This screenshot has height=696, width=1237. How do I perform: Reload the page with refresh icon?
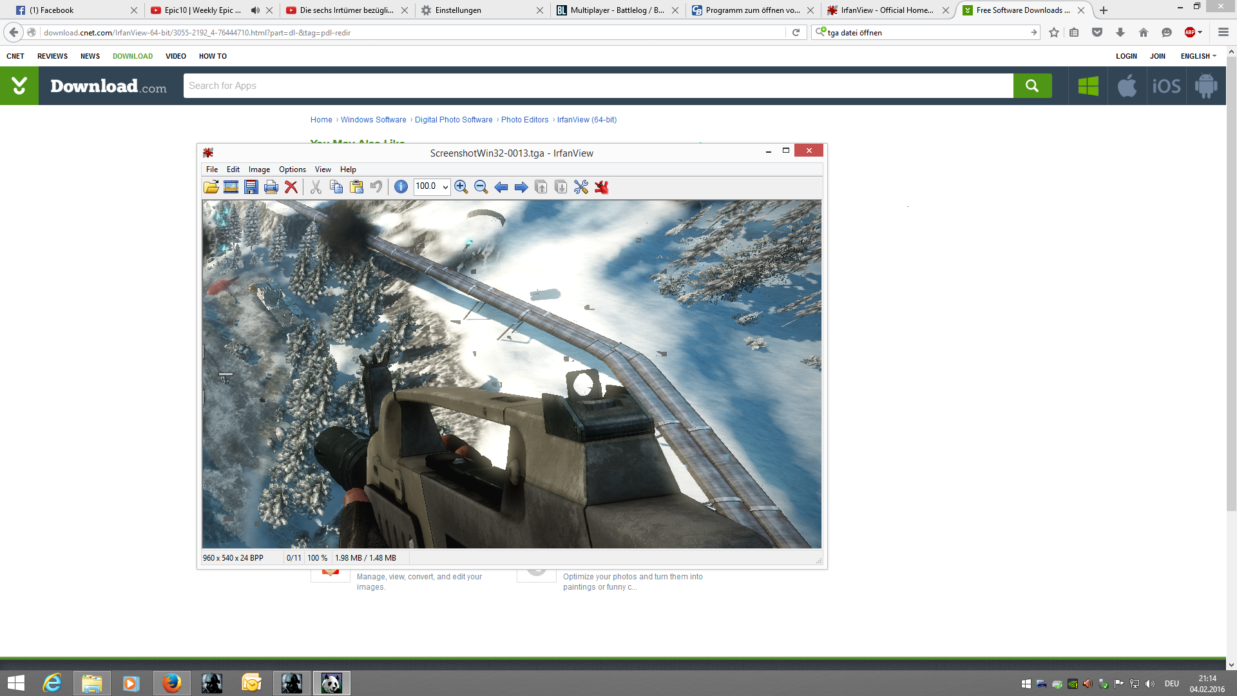pos(796,32)
